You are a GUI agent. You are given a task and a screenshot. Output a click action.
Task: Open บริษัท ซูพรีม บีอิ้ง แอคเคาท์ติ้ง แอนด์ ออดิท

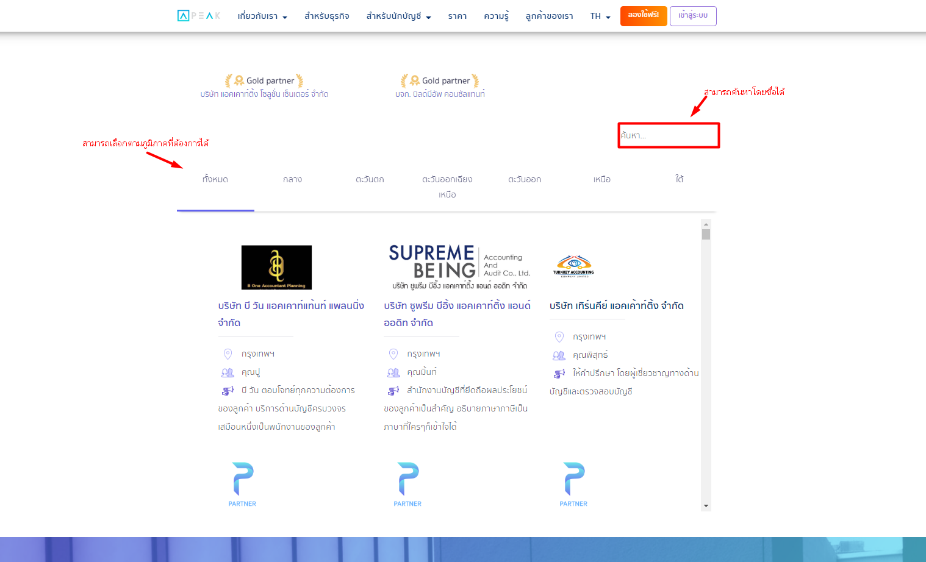(457, 314)
